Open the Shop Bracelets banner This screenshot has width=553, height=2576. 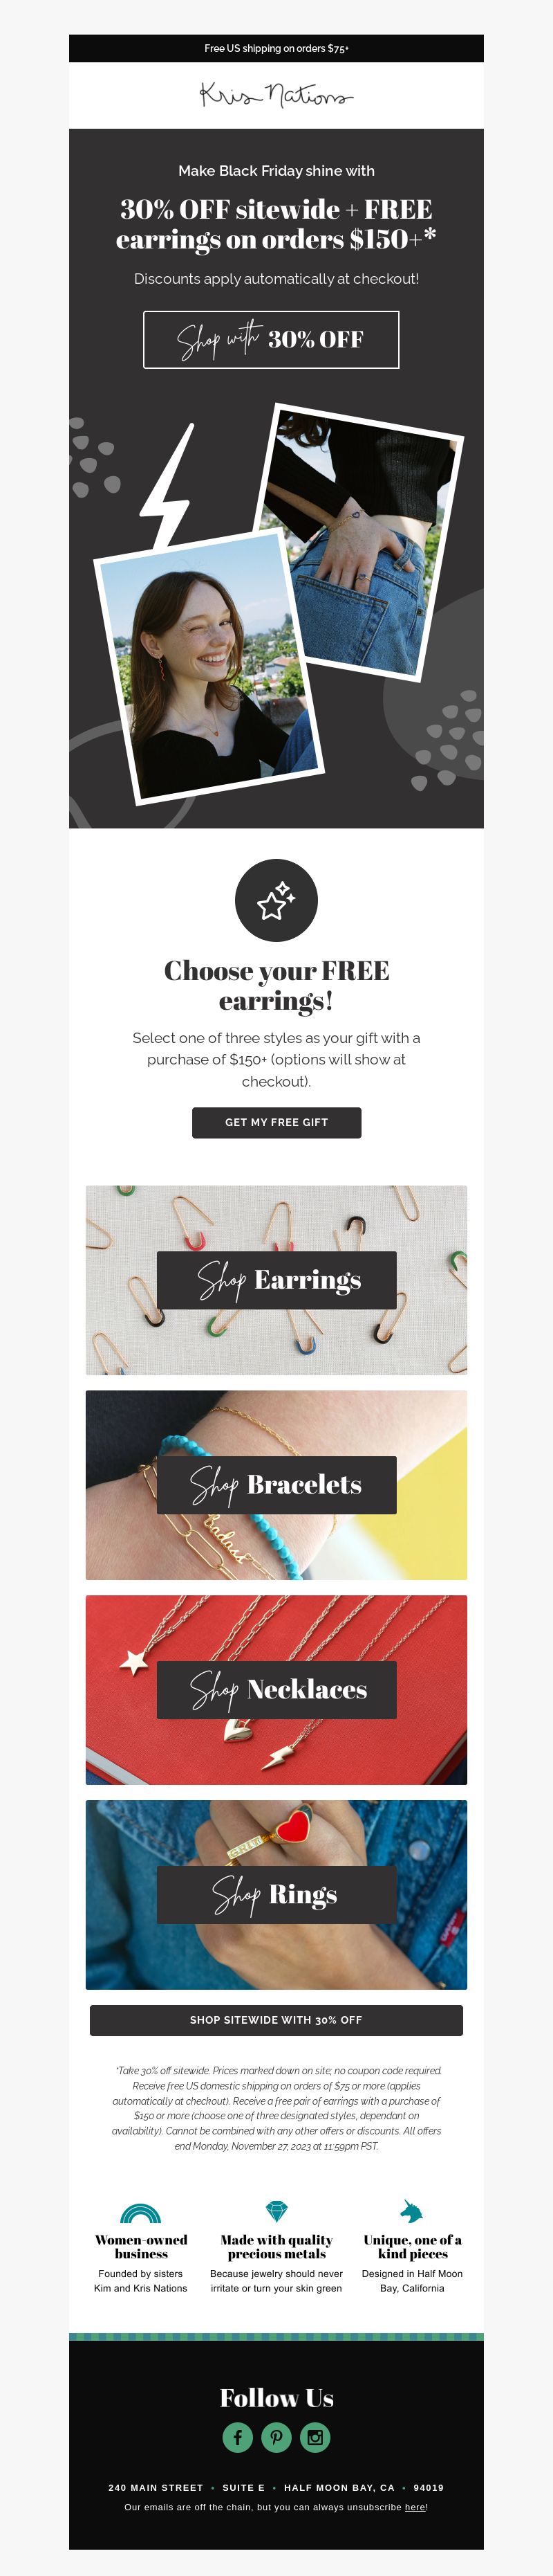pyautogui.click(x=276, y=1485)
